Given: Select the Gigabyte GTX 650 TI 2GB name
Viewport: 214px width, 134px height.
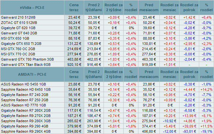Looking at the screenshot, I should pyautogui.click(x=21, y=44).
